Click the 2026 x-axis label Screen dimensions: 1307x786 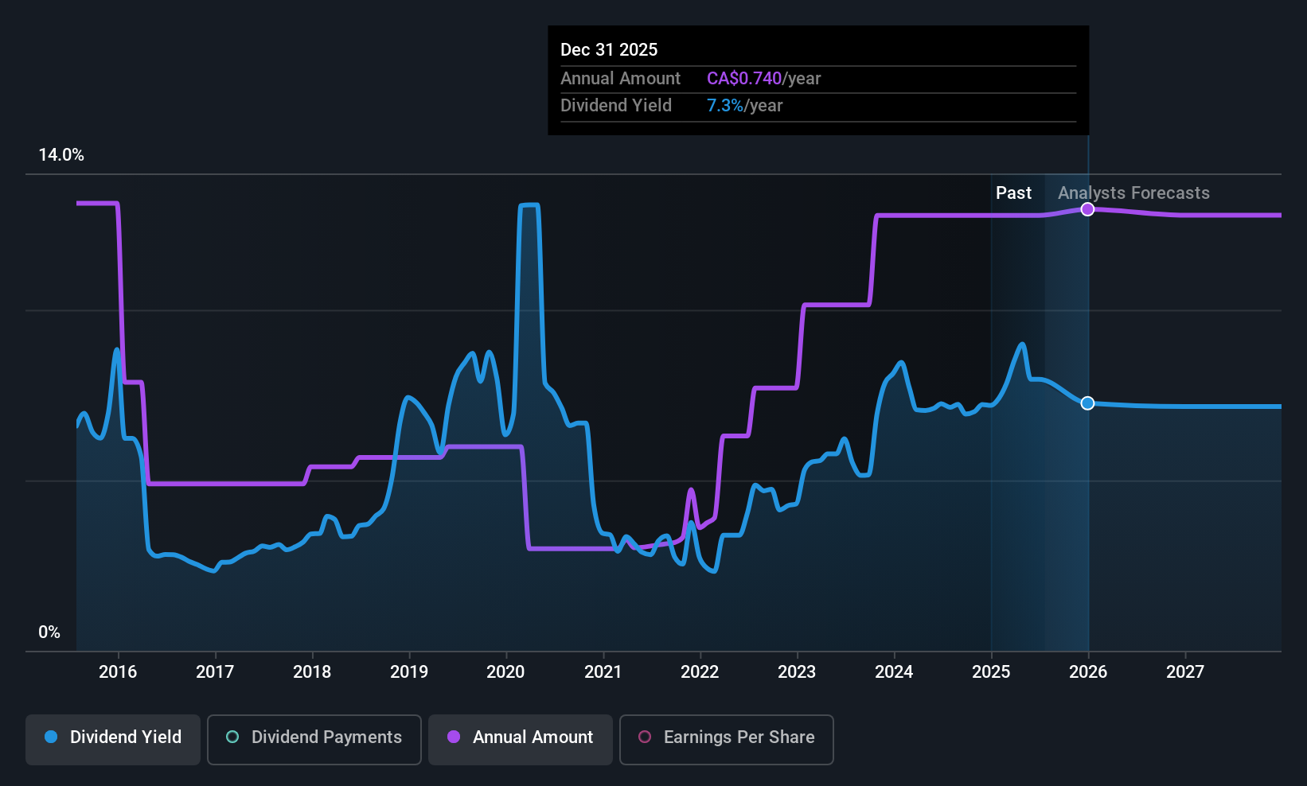1088,672
